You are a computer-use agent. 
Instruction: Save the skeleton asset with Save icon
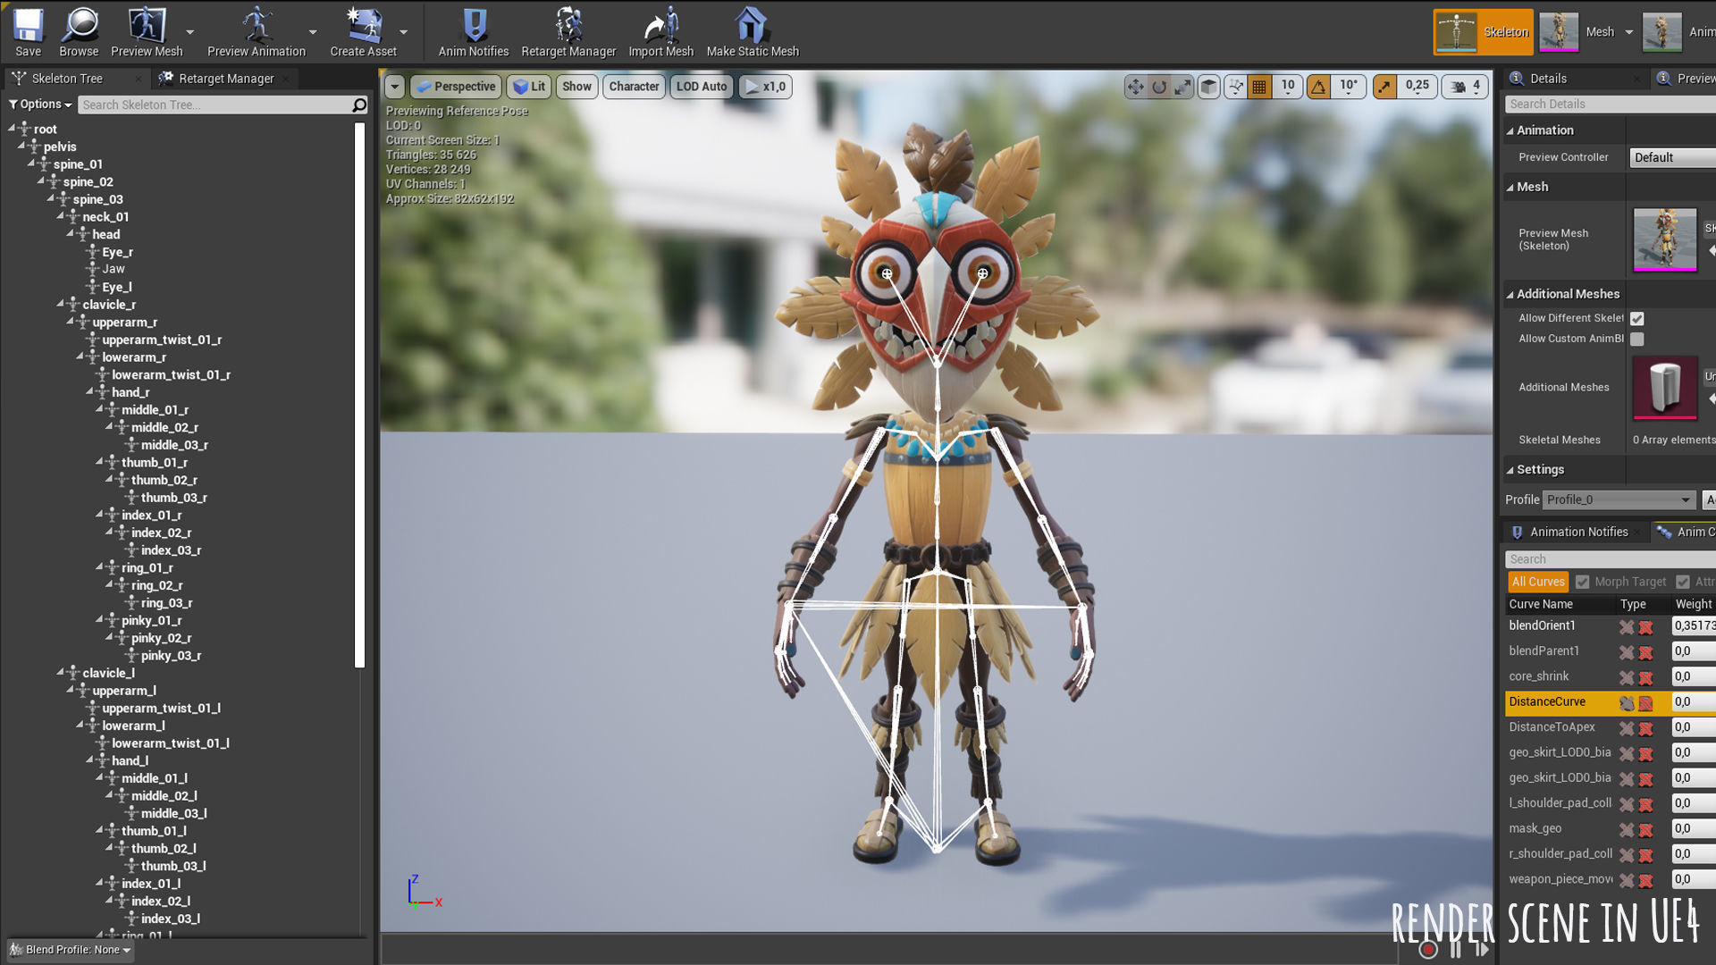(x=28, y=32)
